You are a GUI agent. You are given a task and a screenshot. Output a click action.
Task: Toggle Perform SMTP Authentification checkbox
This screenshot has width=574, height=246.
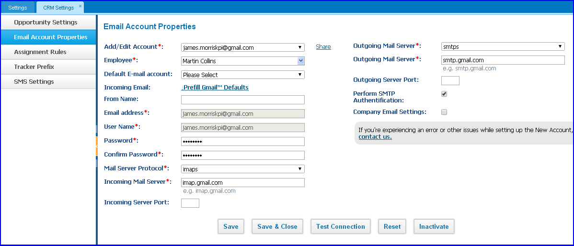click(444, 94)
